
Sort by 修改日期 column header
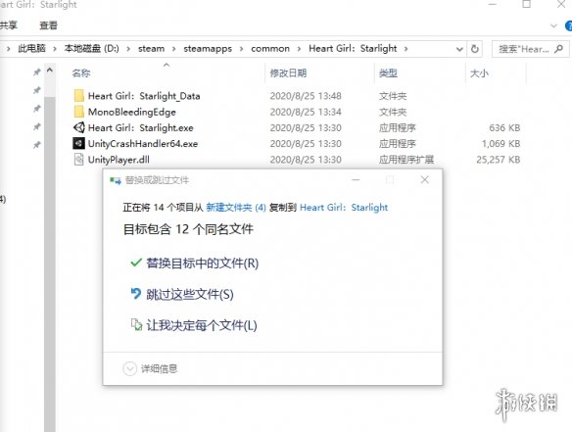point(288,73)
